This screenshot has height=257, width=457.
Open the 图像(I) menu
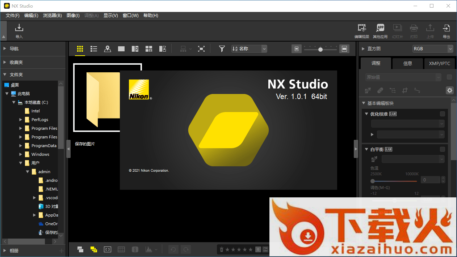click(73, 16)
